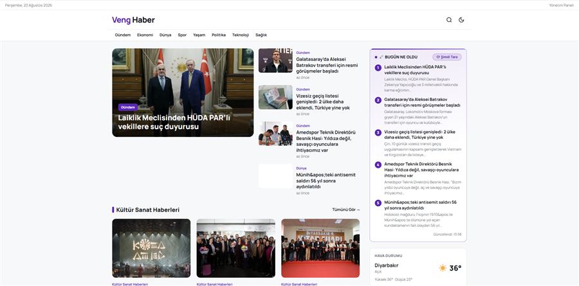Select Politika menu item

coord(219,35)
